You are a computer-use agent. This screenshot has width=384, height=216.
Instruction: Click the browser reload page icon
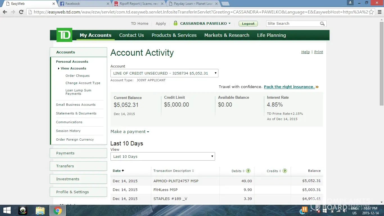tap(21, 12)
